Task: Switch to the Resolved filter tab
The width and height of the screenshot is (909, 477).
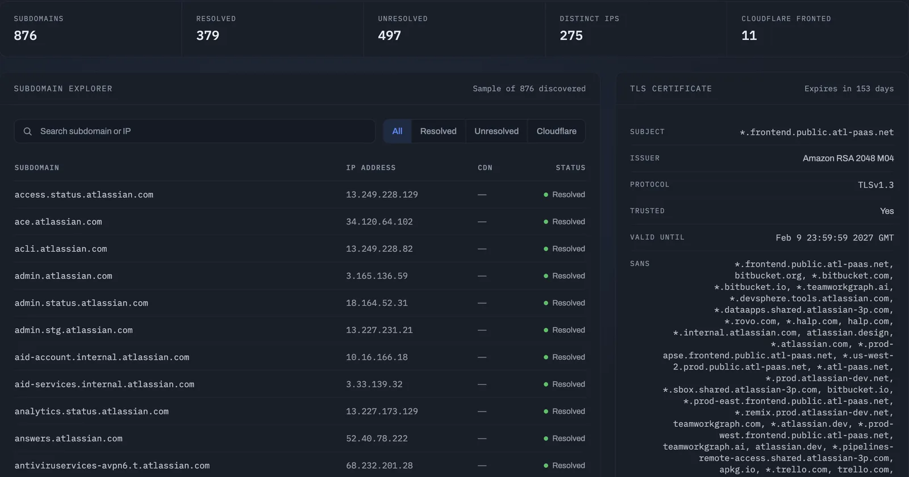Action: coord(438,131)
